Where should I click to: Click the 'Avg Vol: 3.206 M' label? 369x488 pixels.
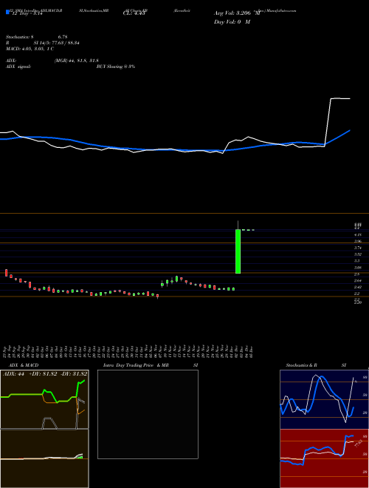coord(238,13)
